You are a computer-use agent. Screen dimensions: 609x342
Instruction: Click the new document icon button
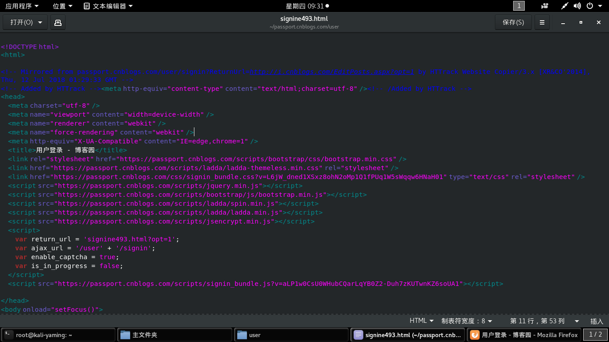(x=58, y=22)
